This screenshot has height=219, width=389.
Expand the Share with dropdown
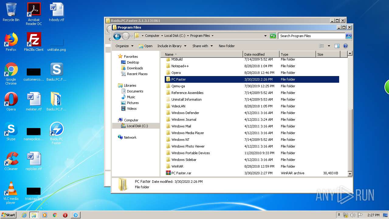pyautogui.click(x=202, y=46)
